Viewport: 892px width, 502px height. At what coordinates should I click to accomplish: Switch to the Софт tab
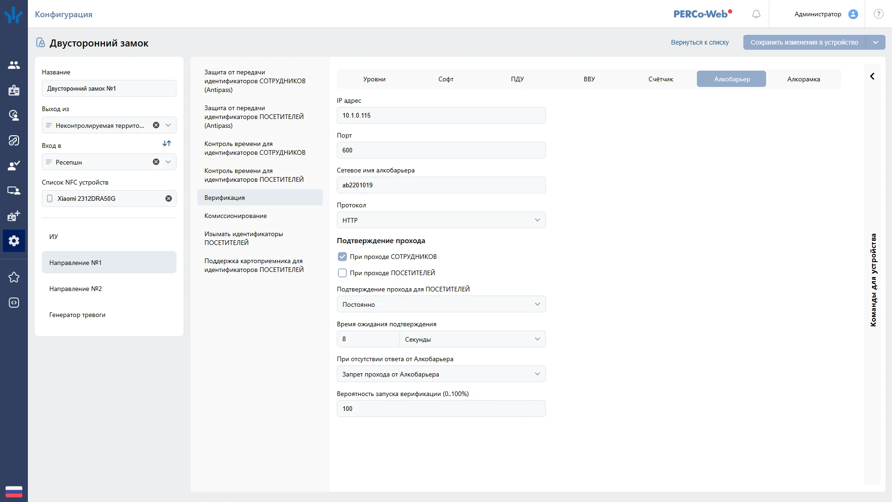[x=446, y=79]
